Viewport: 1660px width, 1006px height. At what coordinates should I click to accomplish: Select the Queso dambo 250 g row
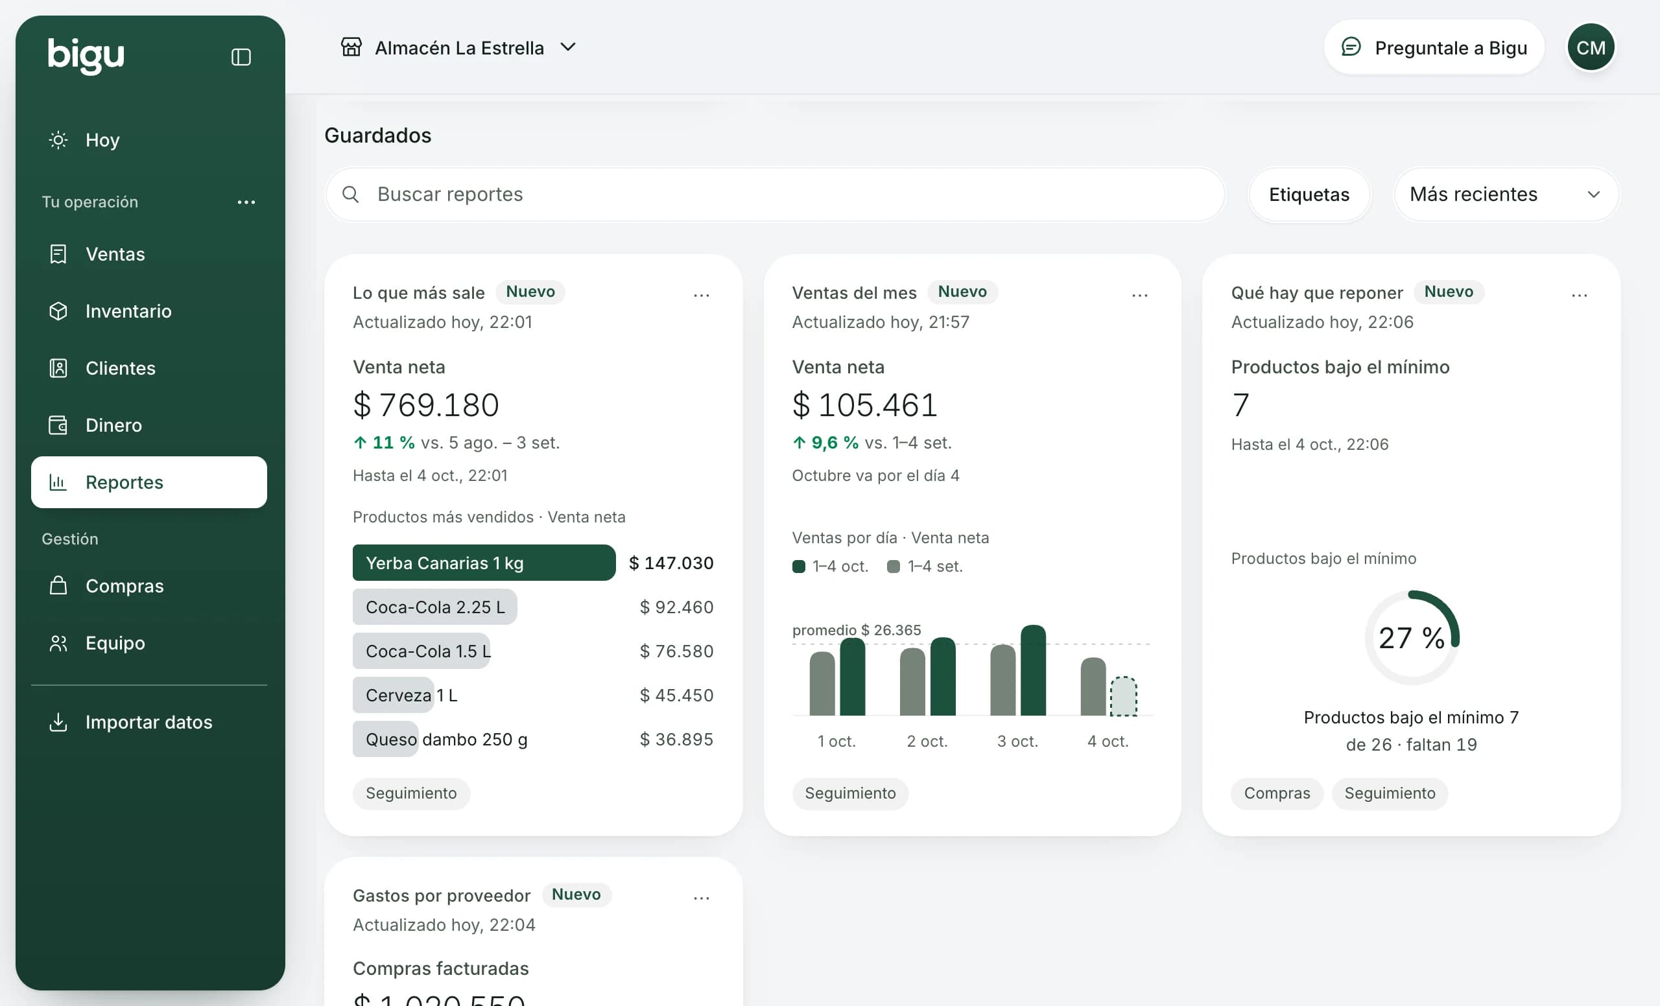click(533, 740)
